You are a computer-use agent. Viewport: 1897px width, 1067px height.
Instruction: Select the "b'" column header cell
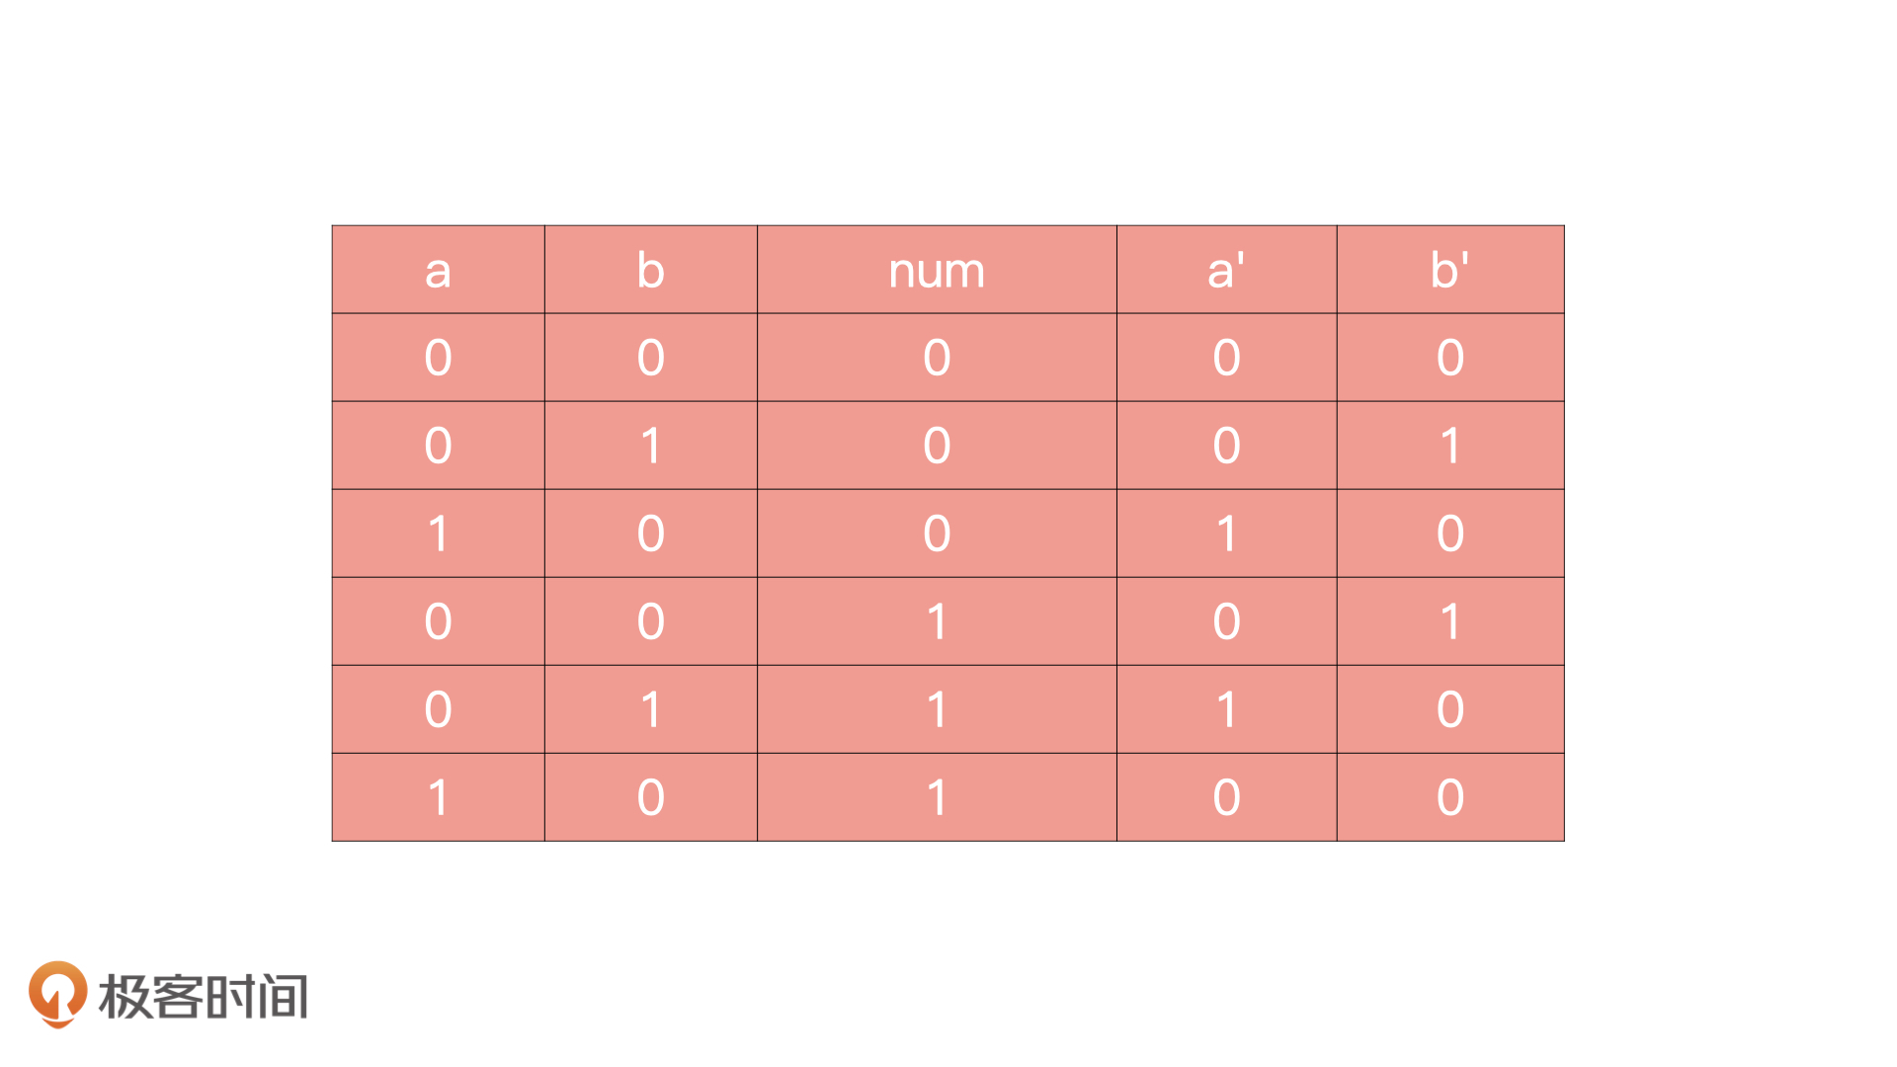(1449, 270)
